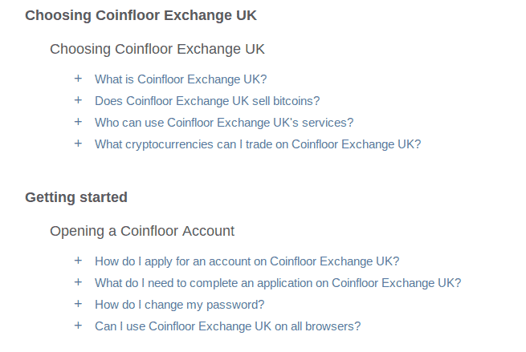Click 'Opening a Coinfloor Account' subheading

(142, 231)
